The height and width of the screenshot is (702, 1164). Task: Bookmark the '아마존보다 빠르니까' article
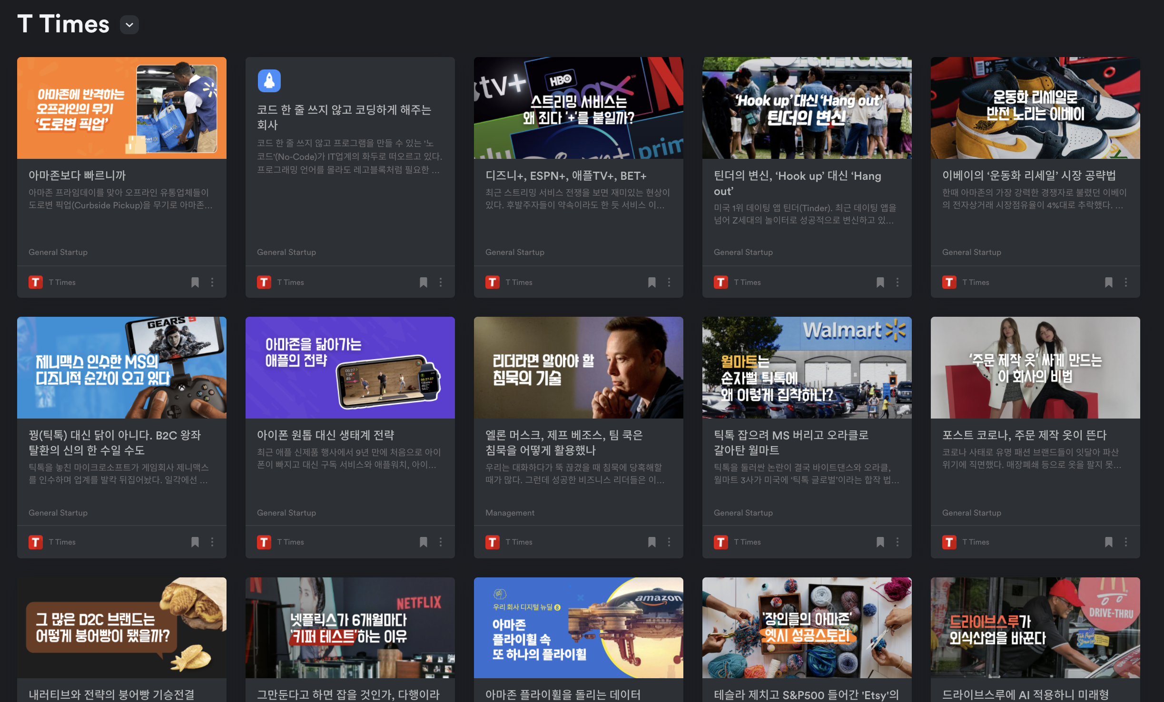195,283
